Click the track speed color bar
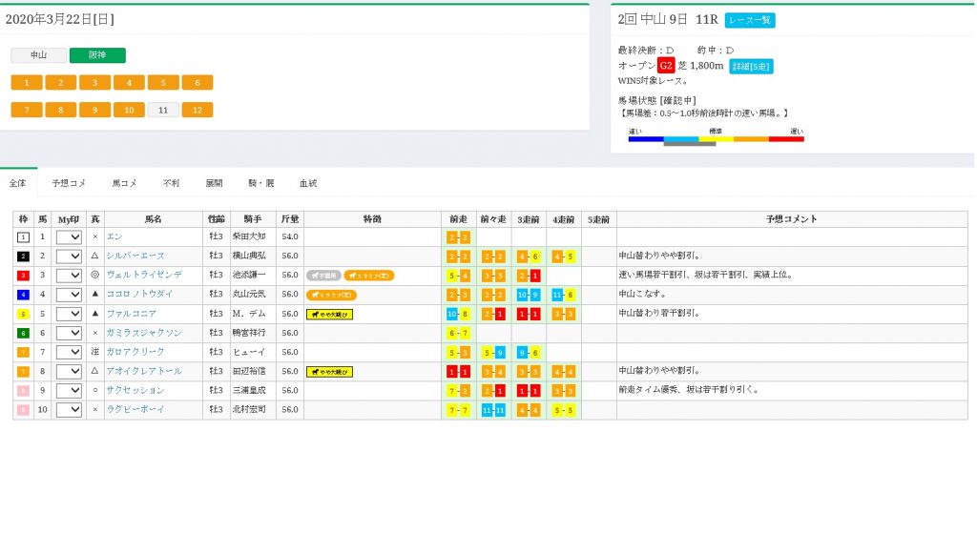 pos(716,139)
